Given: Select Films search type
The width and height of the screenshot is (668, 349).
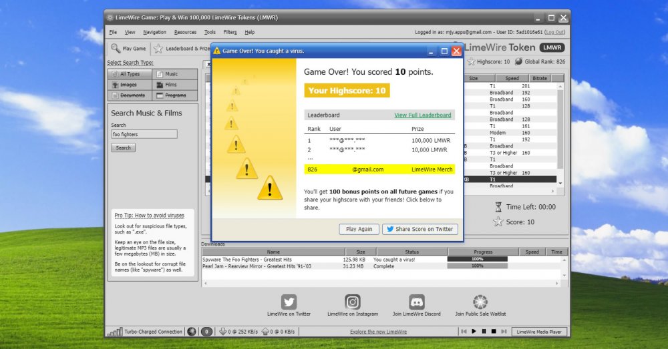Looking at the screenshot, I should pyautogui.click(x=175, y=85).
